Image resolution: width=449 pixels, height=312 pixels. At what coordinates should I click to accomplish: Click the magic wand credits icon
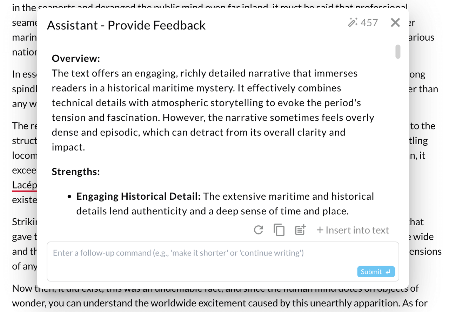click(353, 23)
